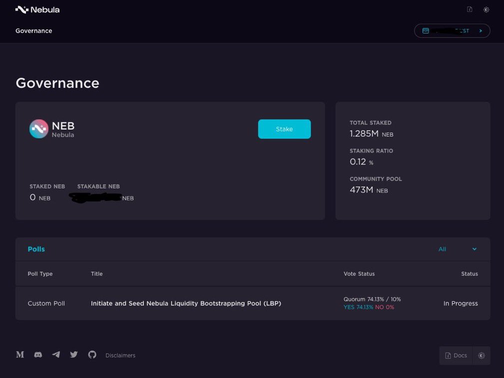
Task: Open GitHub link in footer
Action: 92,355
